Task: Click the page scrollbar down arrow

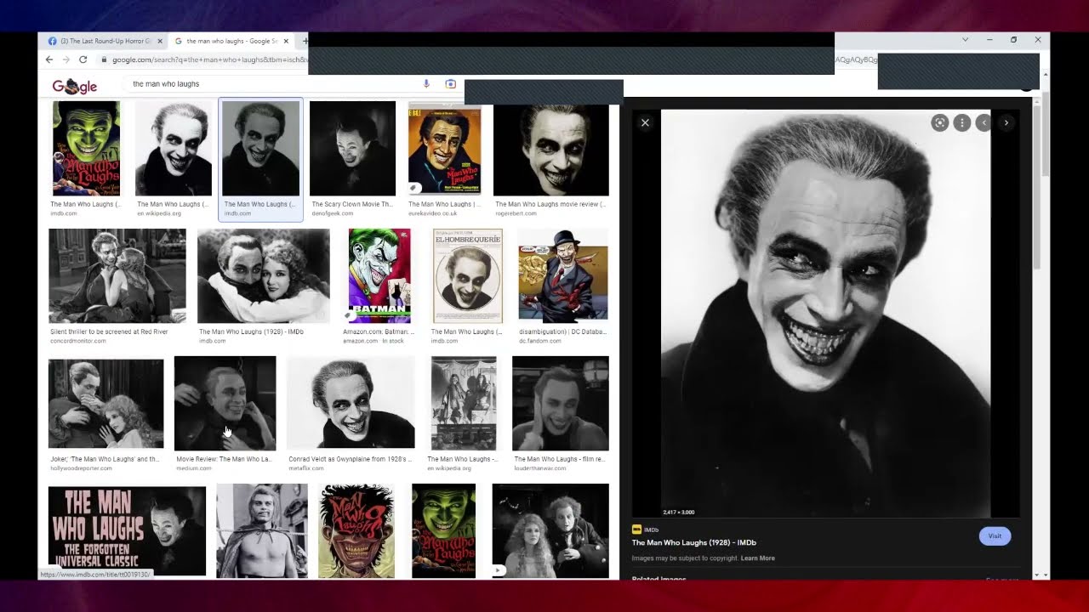Action: pos(1045,575)
